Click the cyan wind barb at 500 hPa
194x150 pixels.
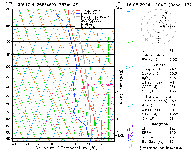(129, 67)
